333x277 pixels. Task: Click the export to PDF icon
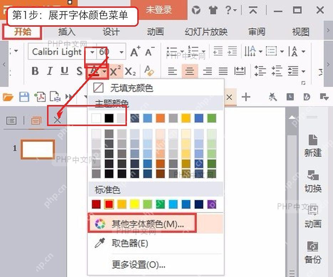point(40,97)
